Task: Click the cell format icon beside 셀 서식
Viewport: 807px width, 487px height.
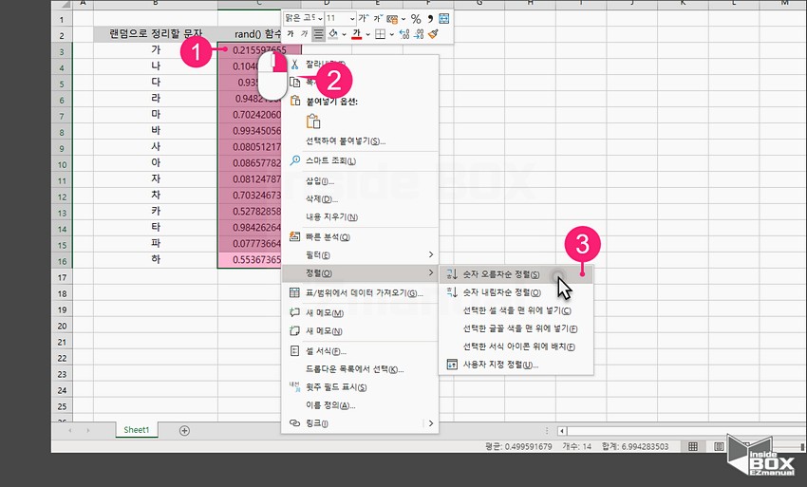Action: pos(294,351)
